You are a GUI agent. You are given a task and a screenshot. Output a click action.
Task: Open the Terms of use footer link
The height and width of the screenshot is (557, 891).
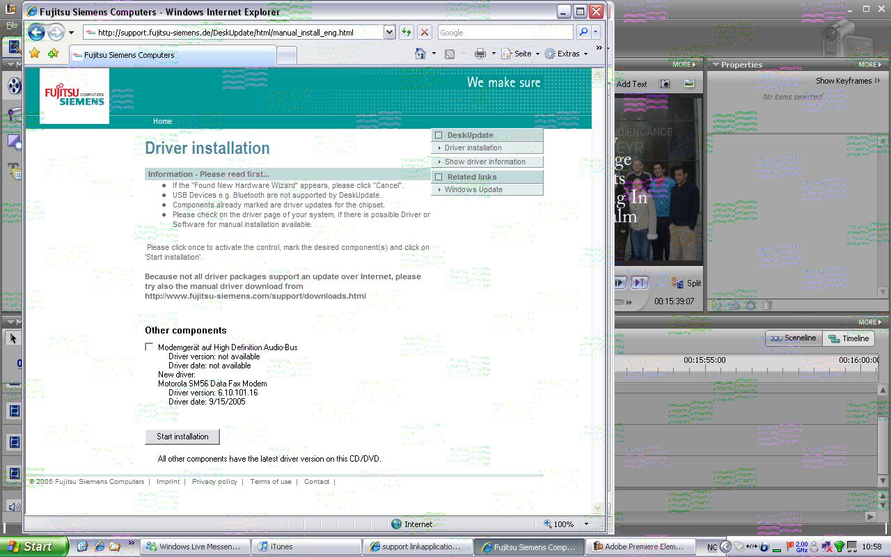(271, 482)
